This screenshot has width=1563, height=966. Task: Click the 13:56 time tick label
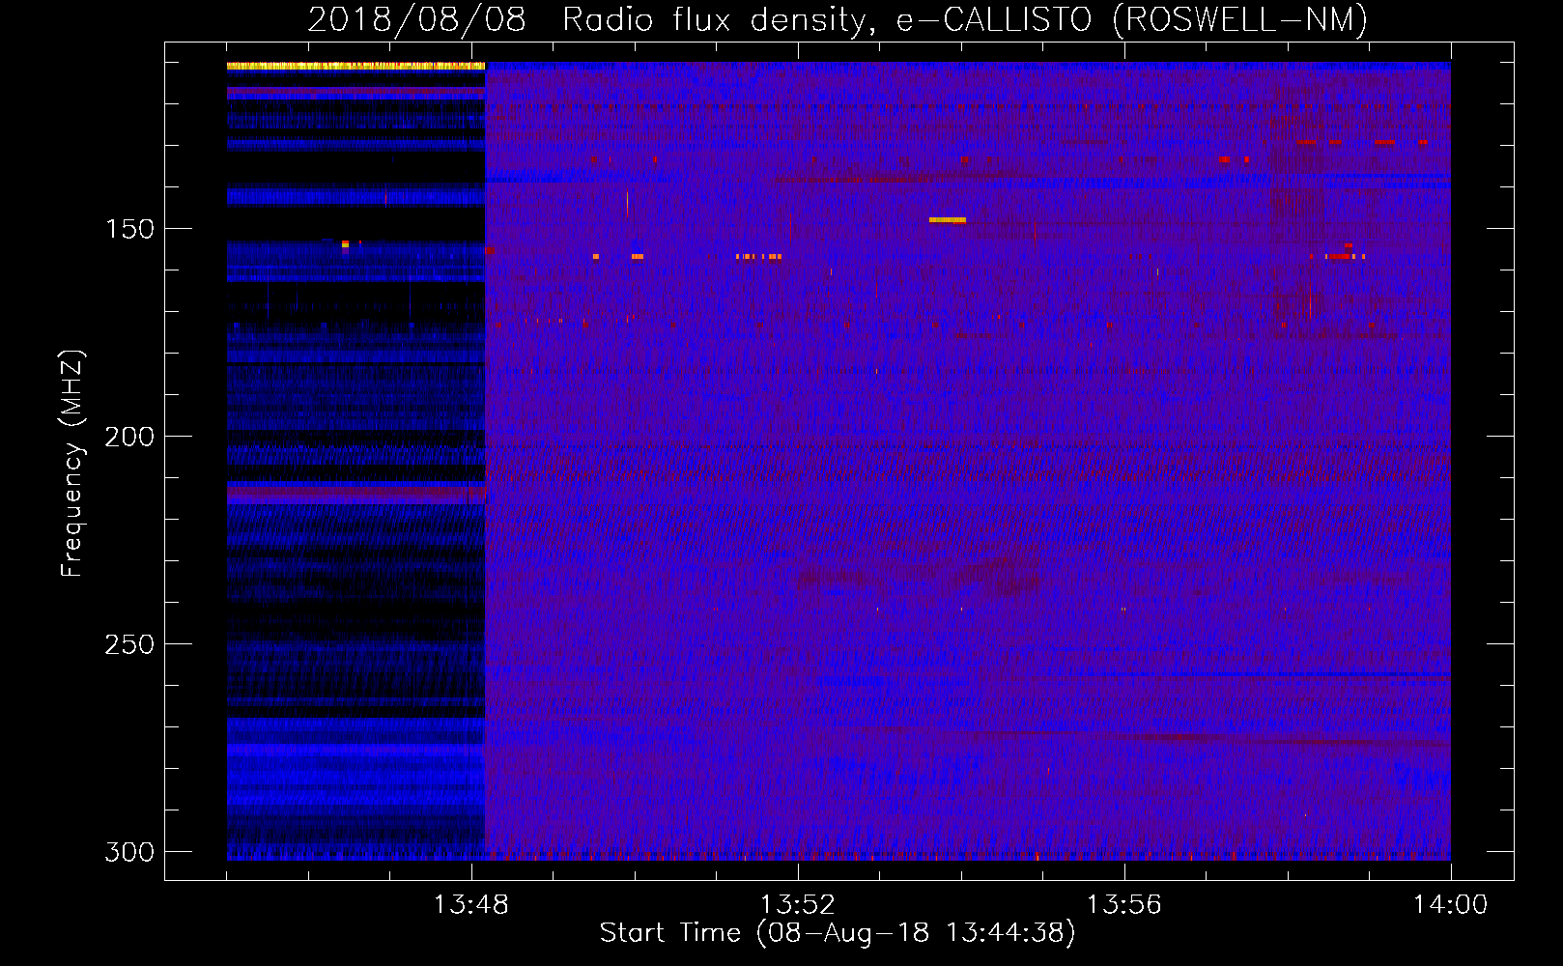1124,905
